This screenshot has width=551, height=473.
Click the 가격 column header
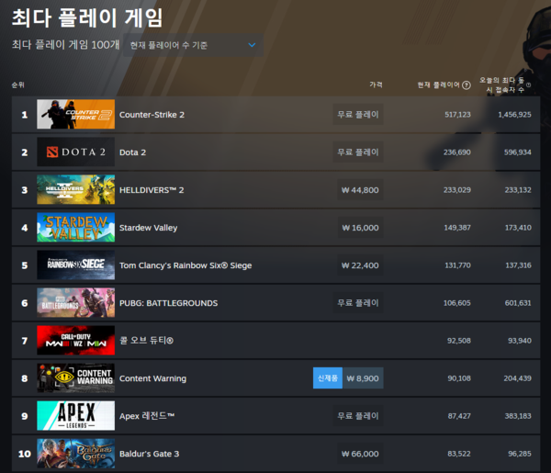[x=376, y=84]
